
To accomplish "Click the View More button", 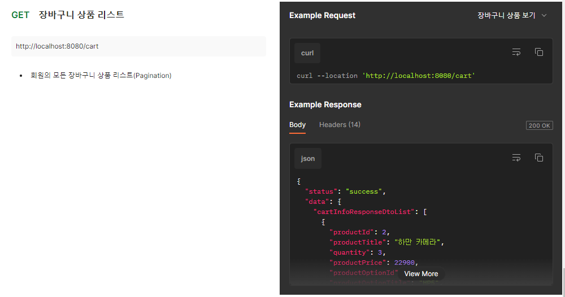I will 421,274.
